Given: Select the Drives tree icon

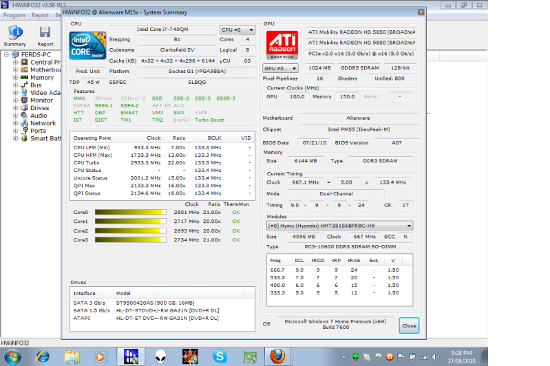Looking at the screenshot, I should click(24, 108).
